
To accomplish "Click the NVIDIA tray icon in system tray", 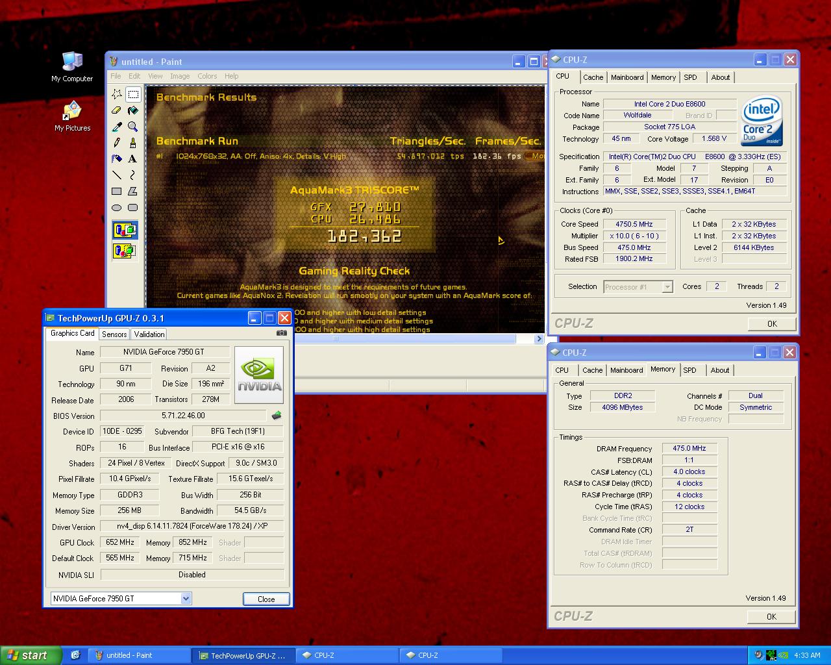I will [x=783, y=655].
